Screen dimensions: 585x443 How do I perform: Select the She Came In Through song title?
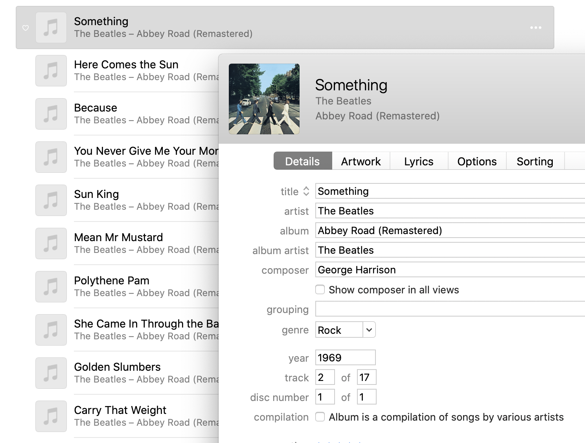(146, 324)
